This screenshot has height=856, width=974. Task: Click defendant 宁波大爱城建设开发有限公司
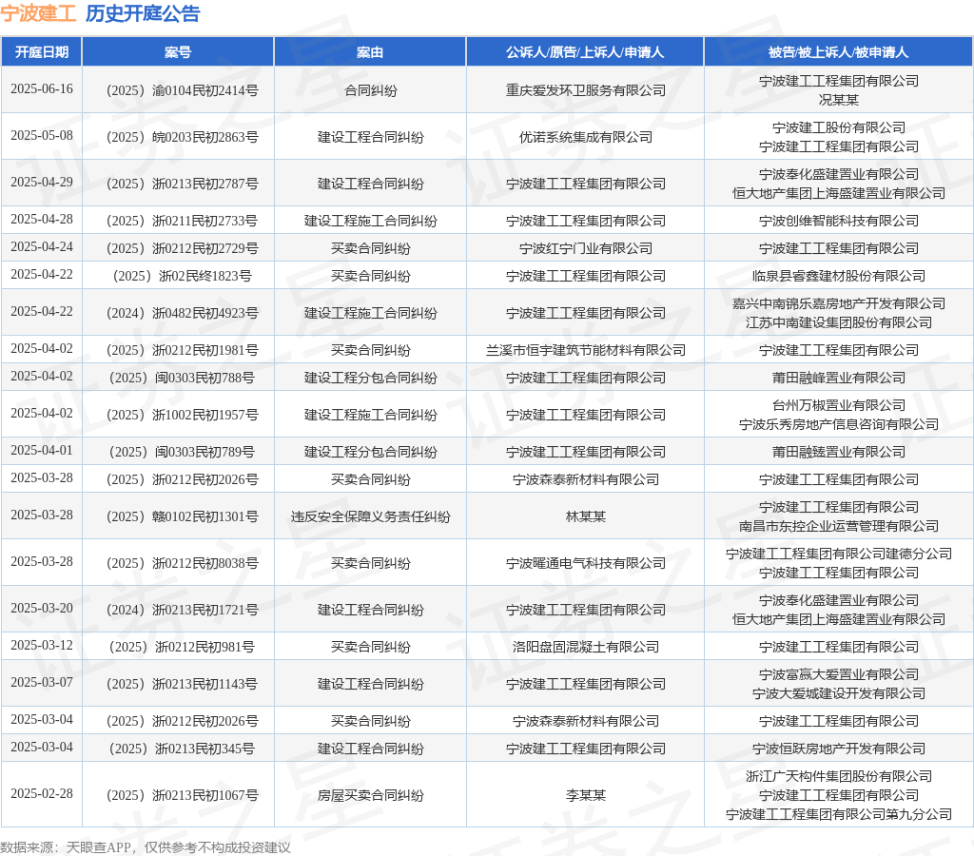[x=839, y=694]
